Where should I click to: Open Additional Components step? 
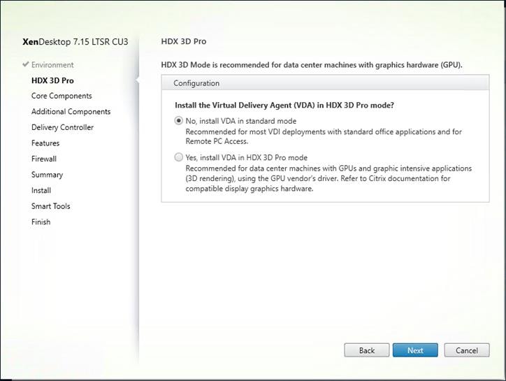pos(71,111)
